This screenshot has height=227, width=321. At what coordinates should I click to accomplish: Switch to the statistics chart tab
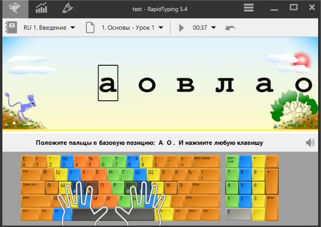tap(42, 8)
